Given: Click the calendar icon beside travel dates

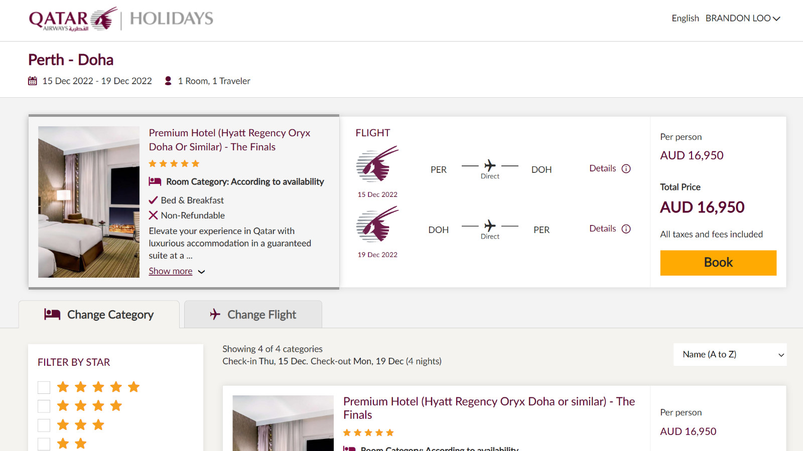Looking at the screenshot, I should pyautogui.click(x=33, y=81).
